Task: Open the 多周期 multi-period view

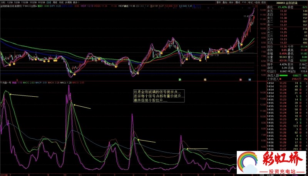Action: tap(69, 3)
